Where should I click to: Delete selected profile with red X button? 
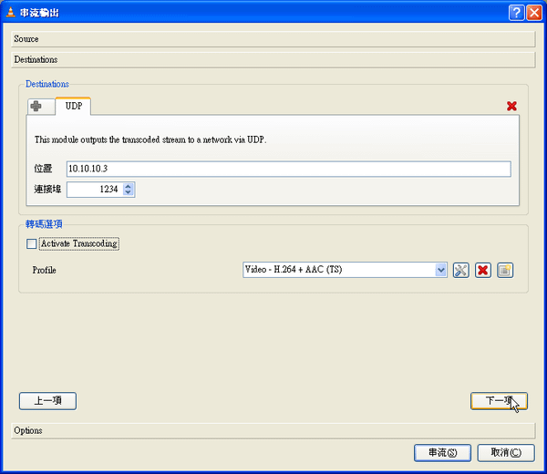[x=483, y=271]
